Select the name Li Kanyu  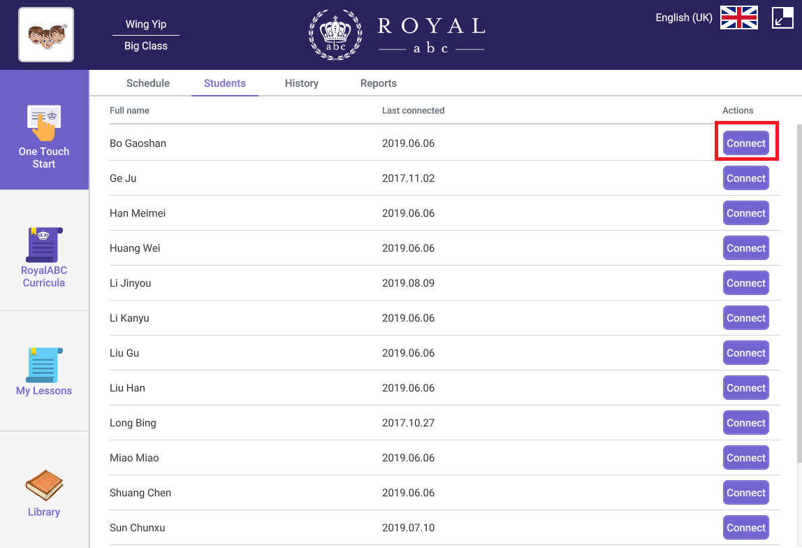(x=129, y=318)
